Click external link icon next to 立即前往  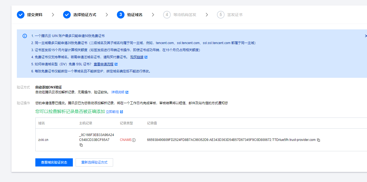coord(121,112)
